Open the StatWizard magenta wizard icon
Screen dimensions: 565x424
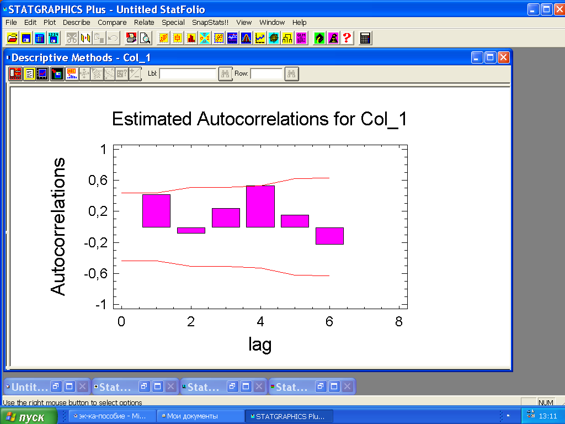point(333,38)
